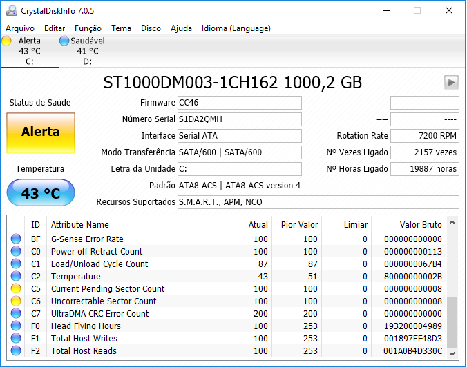
Task: Open the Função menu
Action: tap(88, 28)
